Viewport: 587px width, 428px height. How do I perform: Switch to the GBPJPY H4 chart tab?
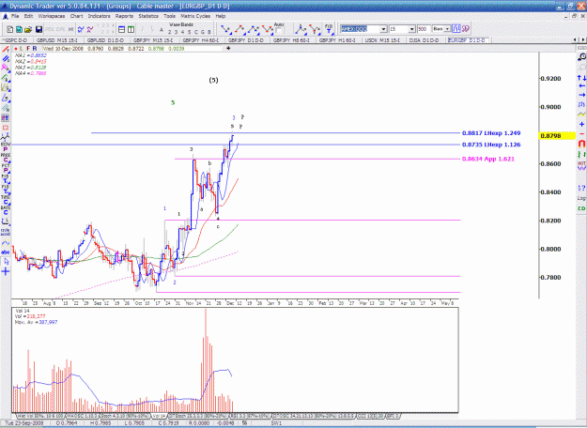pos(201,40)
